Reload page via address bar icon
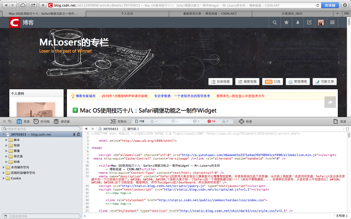 pyautogui.click(x=318, y=5)
